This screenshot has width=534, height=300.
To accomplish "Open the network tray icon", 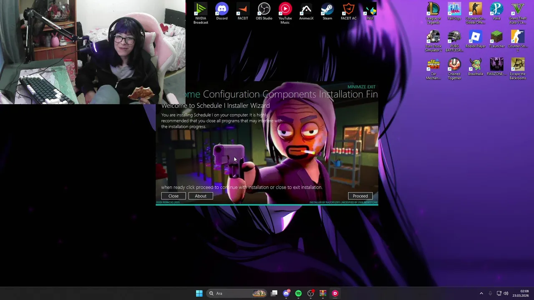I will tap(499, 293).
